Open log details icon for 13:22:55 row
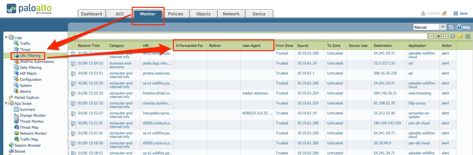Viewport: 473px width, 155px height. coord(73,83)
